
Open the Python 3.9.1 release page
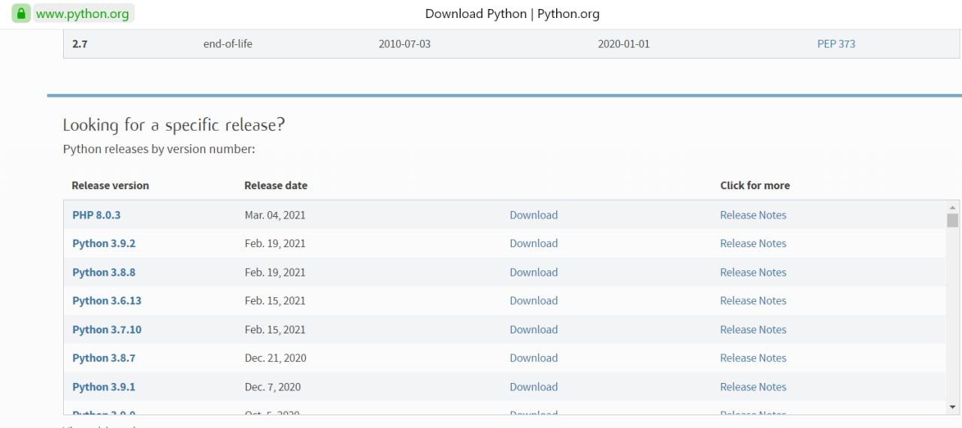tap(104, 387)
